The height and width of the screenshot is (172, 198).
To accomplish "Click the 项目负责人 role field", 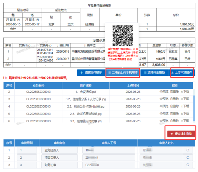I will [59, 158].
